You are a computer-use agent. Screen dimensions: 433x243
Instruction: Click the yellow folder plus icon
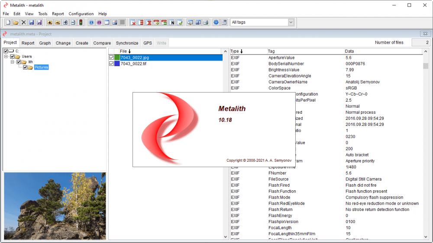click(x=50, y=22)
